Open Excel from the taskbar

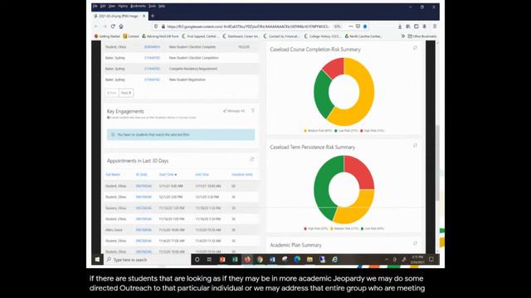235,259
